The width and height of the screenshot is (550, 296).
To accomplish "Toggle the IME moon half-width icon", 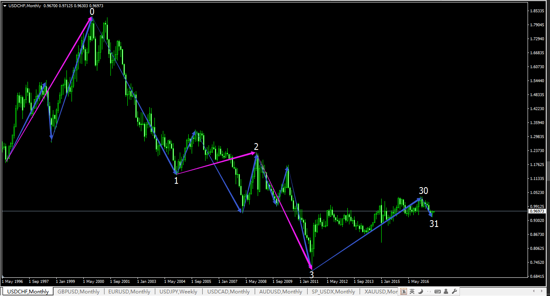I will (421, 291).
